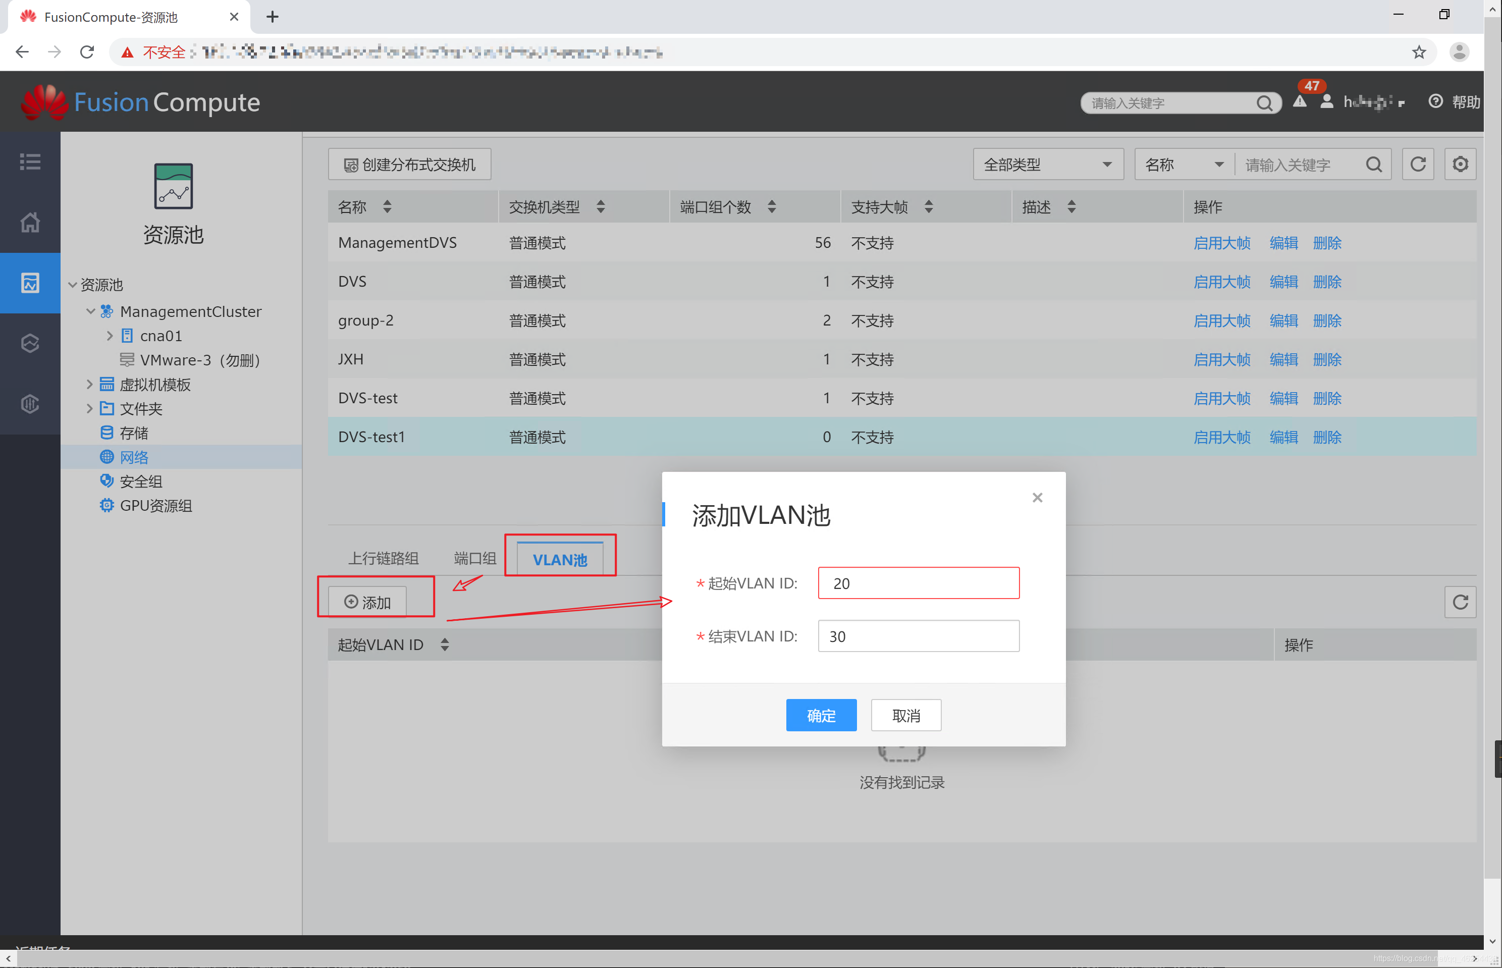
Task: Sort by port group count column
Action: [x=772, y=207]
